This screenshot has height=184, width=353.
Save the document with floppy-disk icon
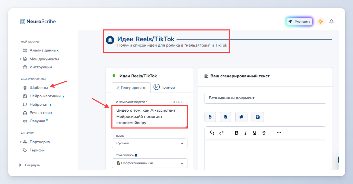click(x=258, y=117)
